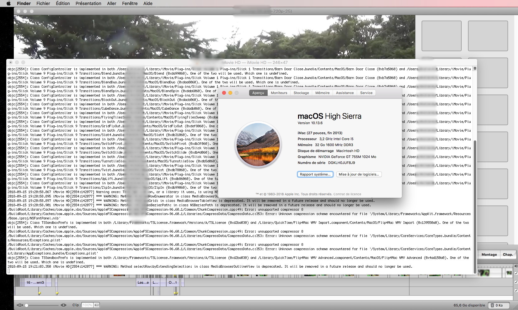Open the Aide menu

pos(148,3)
